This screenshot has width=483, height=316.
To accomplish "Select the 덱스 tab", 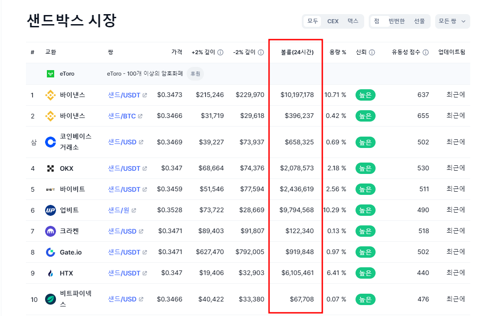I will 352,21.
